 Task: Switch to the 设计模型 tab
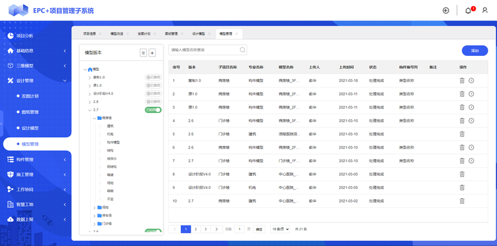[x=198, y=34]
